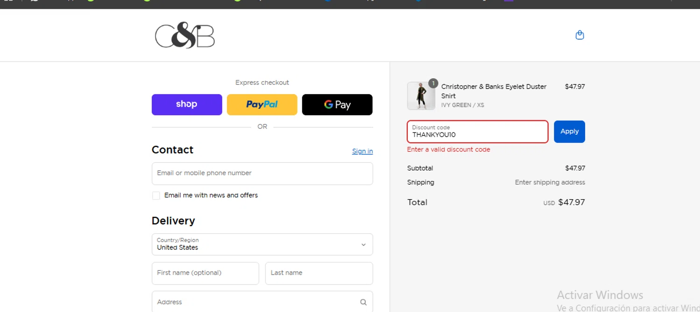Click 'Enter shipping address' shipping text
Viewport: 700px width, 312px height.
[550, 182]
